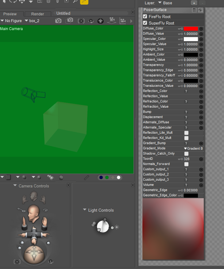Switch to the Render tab
This screenshot has width=224, height=269.
(x=38, y=14)
